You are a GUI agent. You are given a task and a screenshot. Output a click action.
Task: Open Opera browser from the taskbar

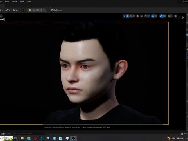(35, 138)
